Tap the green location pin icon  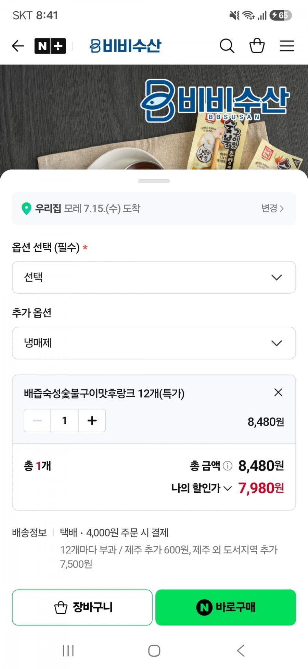click(26, 208)
